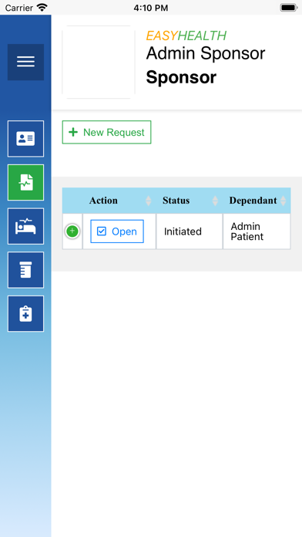Tap the Wi-Fi status icon
This screenshot has height=537, width=302.
pos(42,8)
